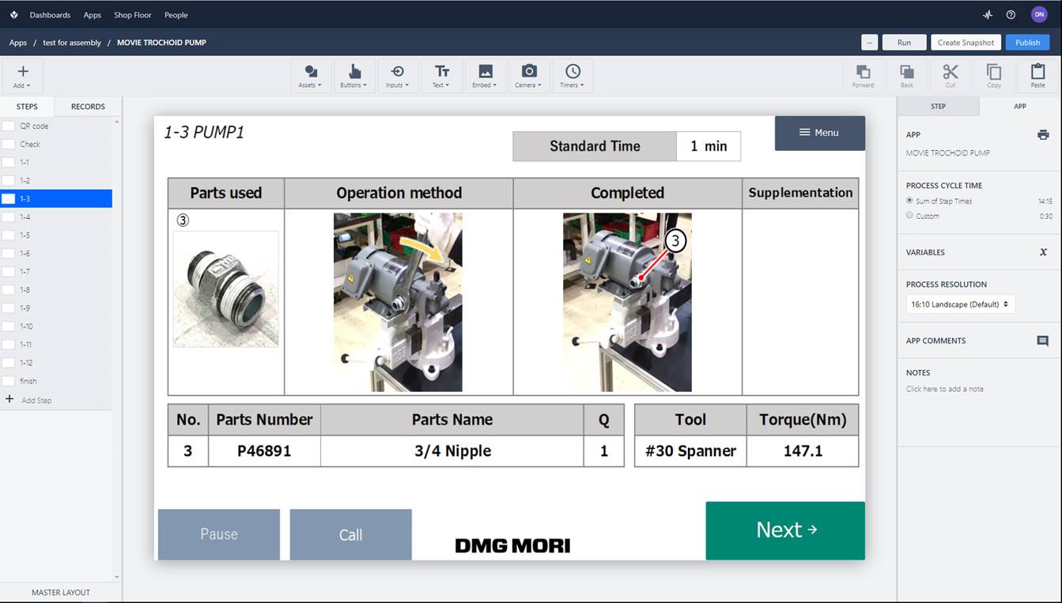Open the Process Resolution dropdown
This screenshot has height=603, width=1062.
[x=959, y=303]
